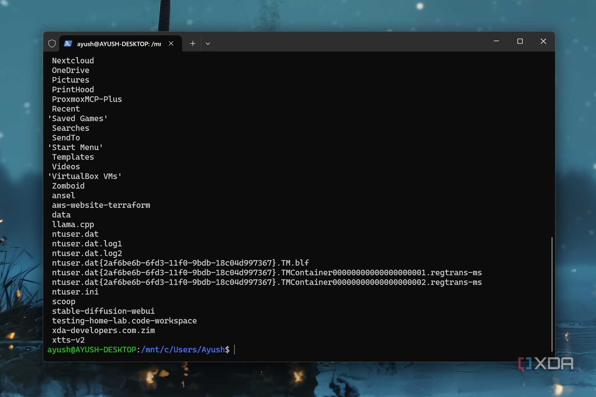This screenshot has width=596, height=397.
Task: Click the xda-developers.com.zim file name
Action: (103, 330)
